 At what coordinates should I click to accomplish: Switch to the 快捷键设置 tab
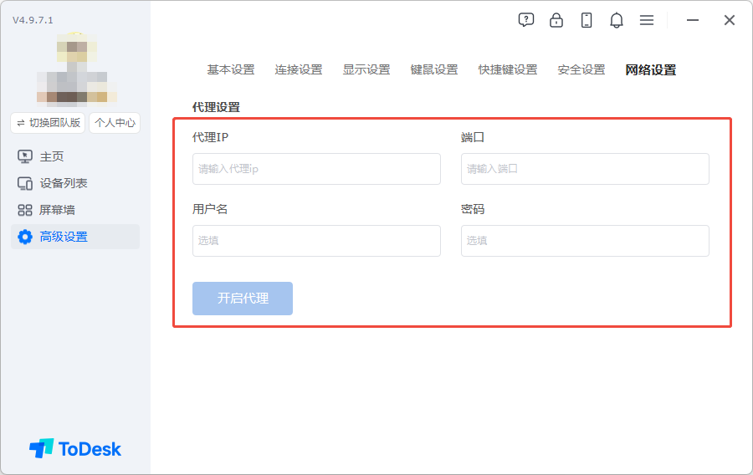click(x=508, y=69)
